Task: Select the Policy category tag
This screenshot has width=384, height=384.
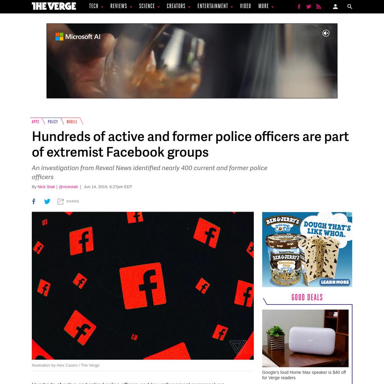Action: 53,122
